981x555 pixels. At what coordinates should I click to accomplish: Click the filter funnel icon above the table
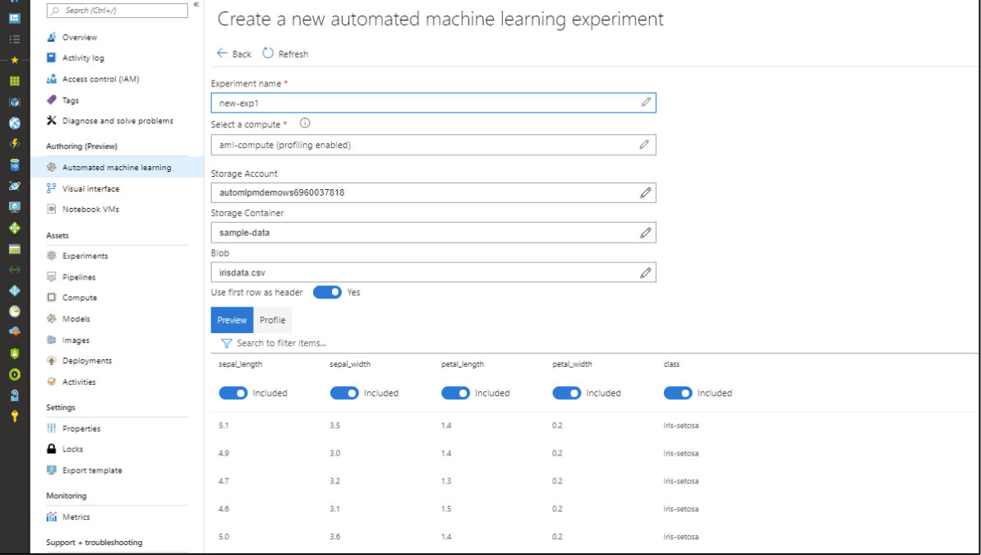pos(226,343)
